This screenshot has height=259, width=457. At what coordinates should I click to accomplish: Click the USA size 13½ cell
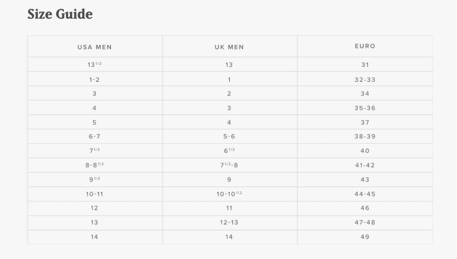pos(95,65)
